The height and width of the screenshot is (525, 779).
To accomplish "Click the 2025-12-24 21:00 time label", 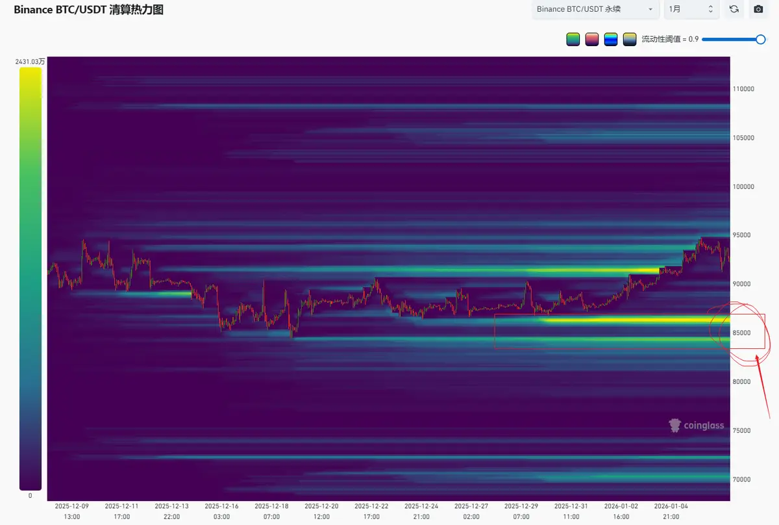I will (421, 511).
